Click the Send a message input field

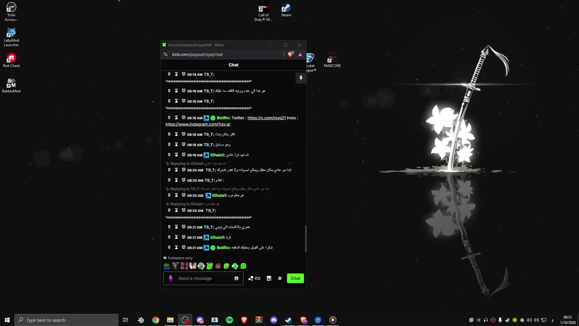(x=204, y=278)
